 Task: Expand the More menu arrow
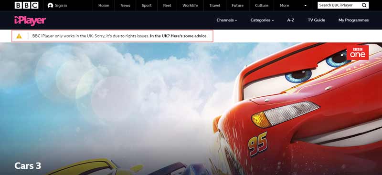[306, 6]
